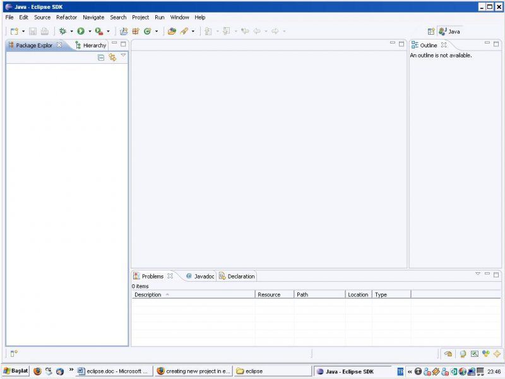This screenshot has height=379, width=505.
Task: Expand the New wizard dropdown arrow
Action: 23,31
